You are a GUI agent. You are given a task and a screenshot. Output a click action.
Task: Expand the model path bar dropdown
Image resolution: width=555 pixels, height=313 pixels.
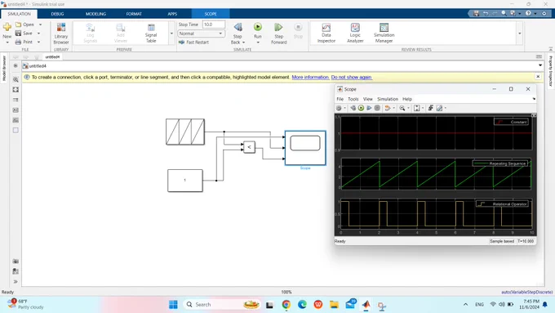[x=540, y=65]
